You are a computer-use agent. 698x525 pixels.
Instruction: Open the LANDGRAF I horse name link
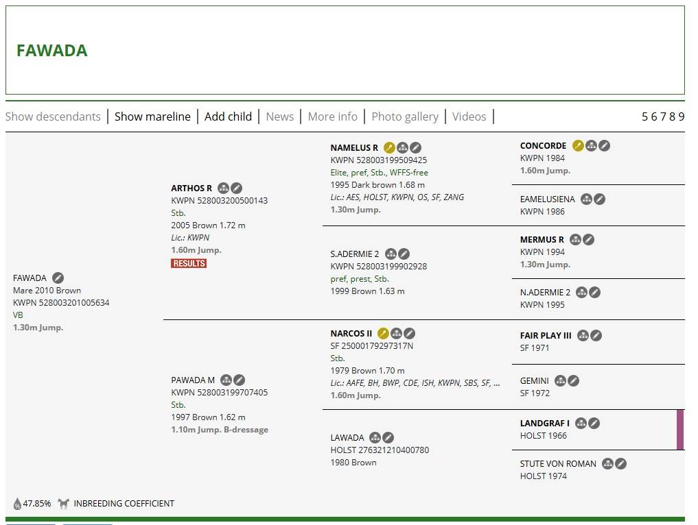[545, 424]
